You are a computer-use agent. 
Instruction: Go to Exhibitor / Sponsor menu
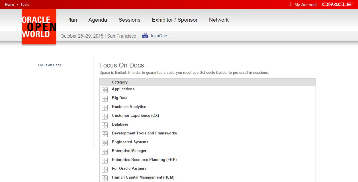pyautogui.click(x=175, y=20)
